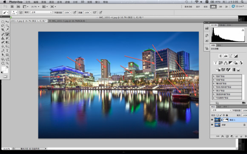Open the brush mode 模式 dropdown

click(41, 12)
